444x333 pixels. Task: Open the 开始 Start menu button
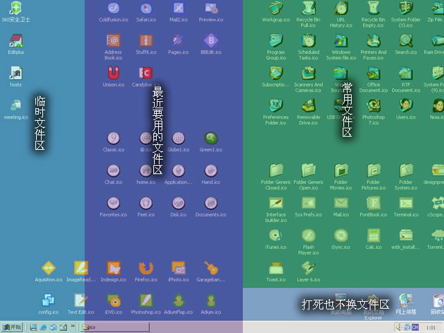click(x=12, y=327)
